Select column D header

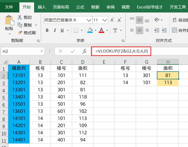point(83,62)
